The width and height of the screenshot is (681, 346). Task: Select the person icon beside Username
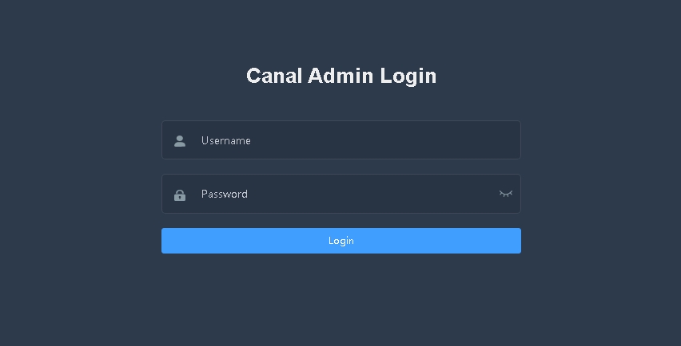click(x=180, y=141)
